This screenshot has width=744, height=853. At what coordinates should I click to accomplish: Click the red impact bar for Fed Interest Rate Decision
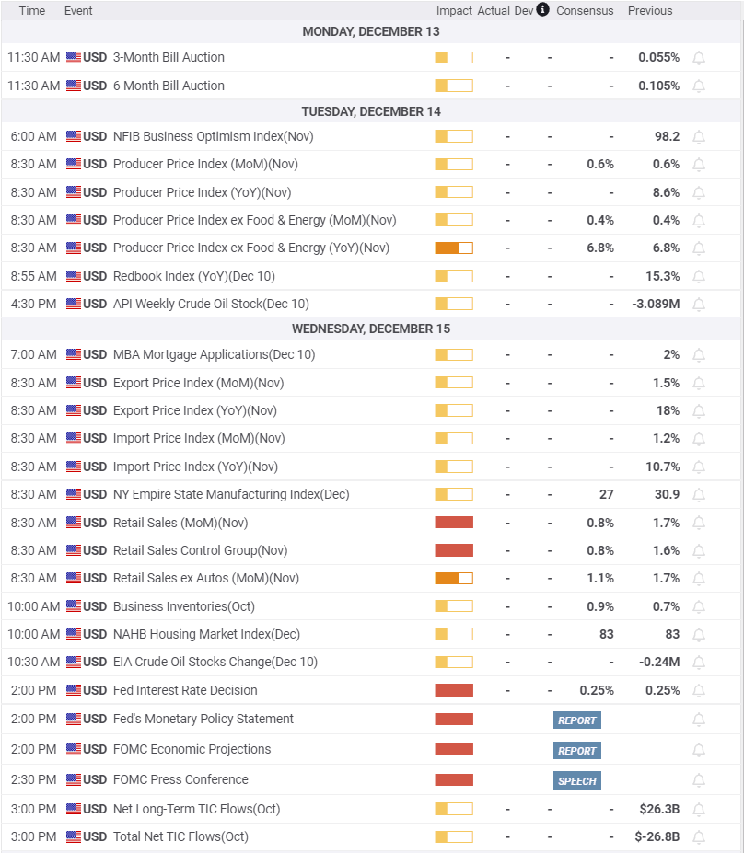(x=454, y=690)
